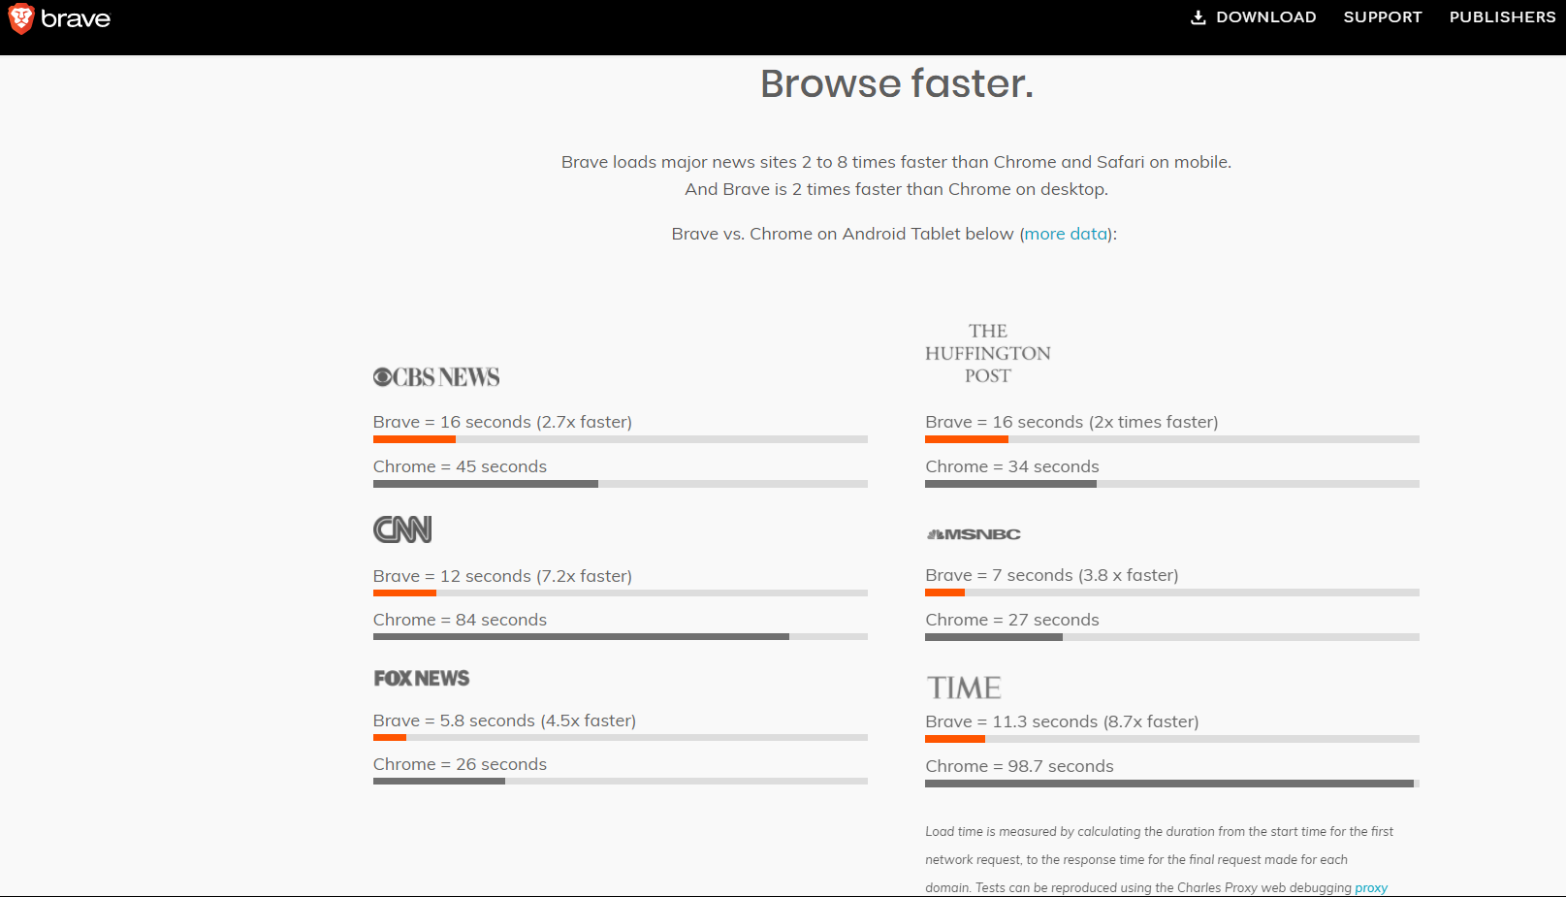Follow the "more data" link

coord(1066,234)
